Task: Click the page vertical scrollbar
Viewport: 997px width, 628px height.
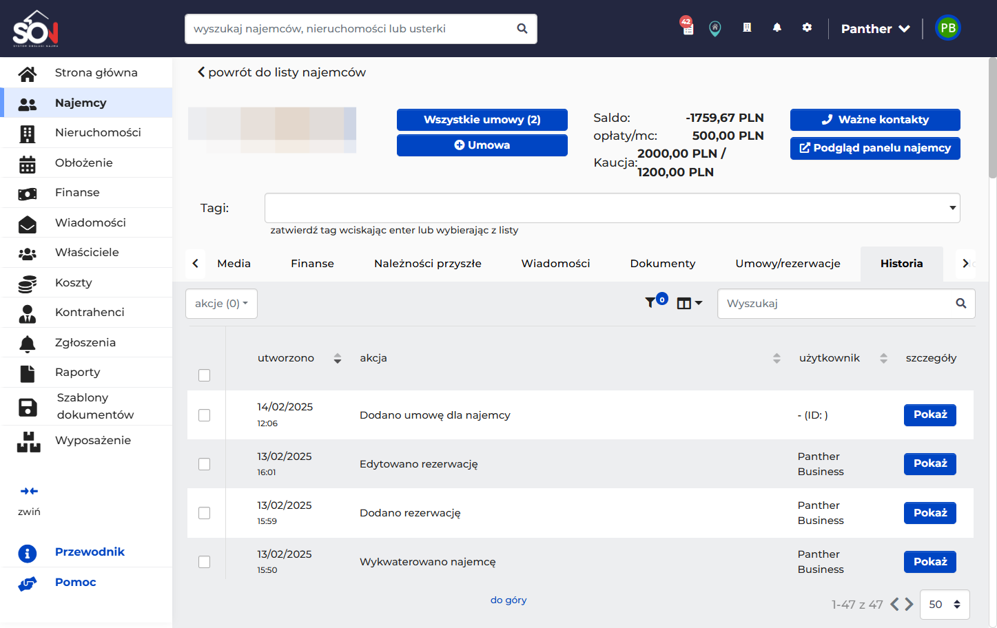Action: [992, 118]
